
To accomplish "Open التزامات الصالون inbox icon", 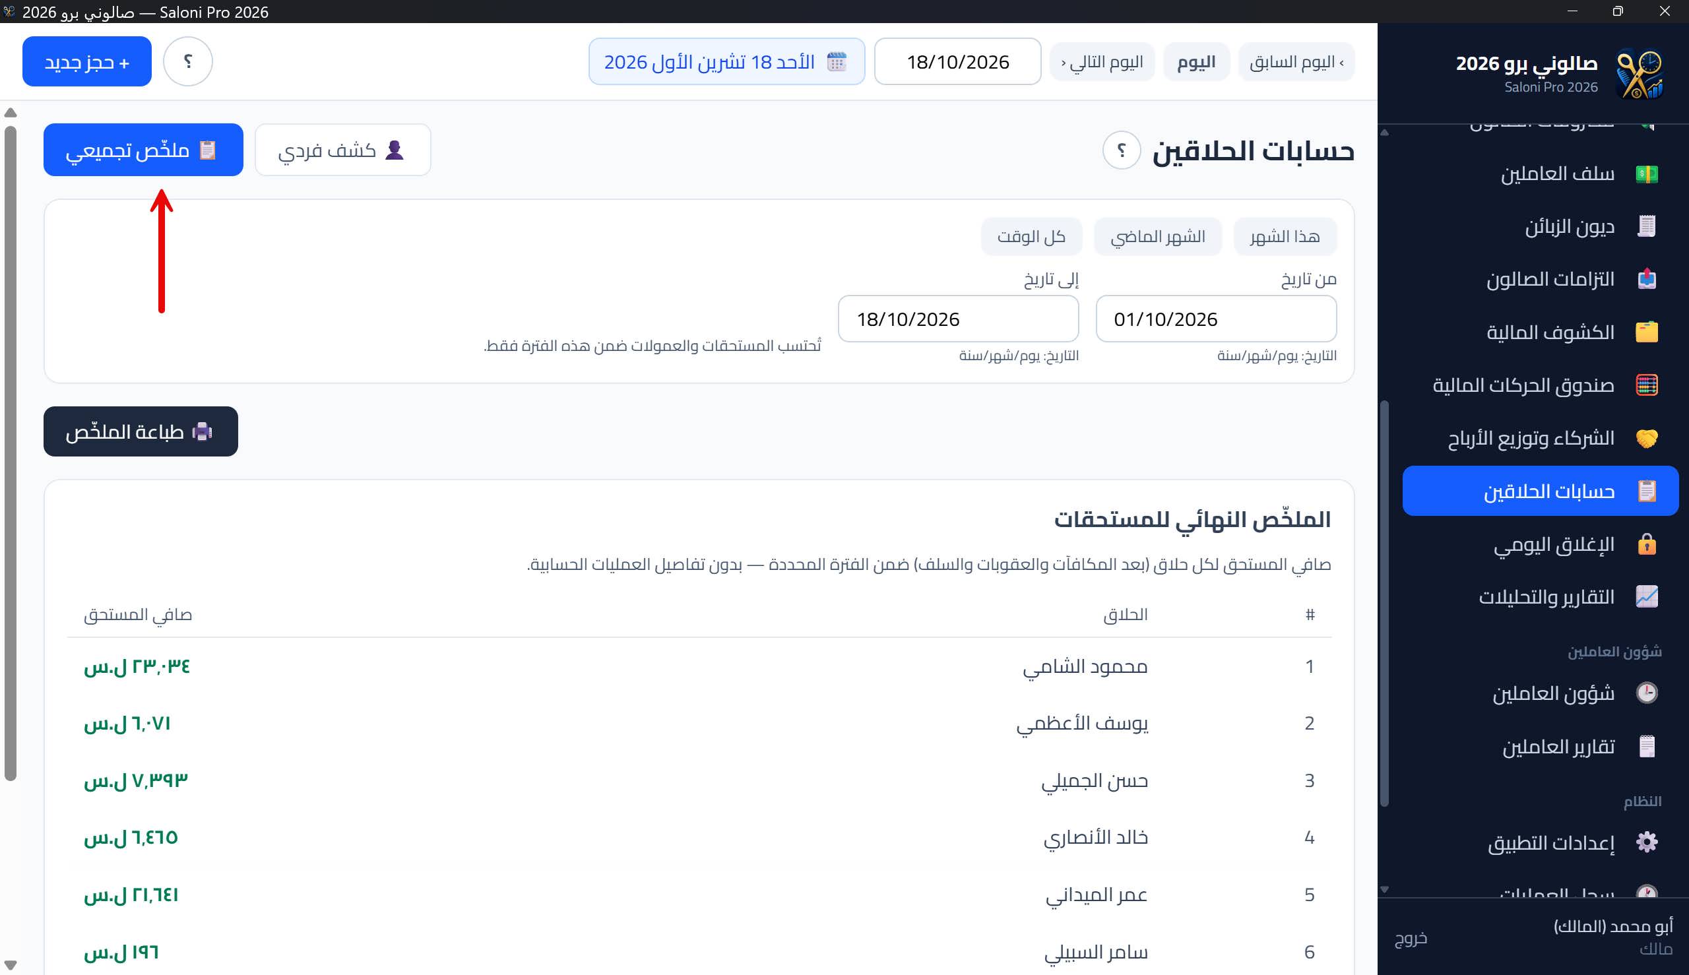I will (1646, 279).
